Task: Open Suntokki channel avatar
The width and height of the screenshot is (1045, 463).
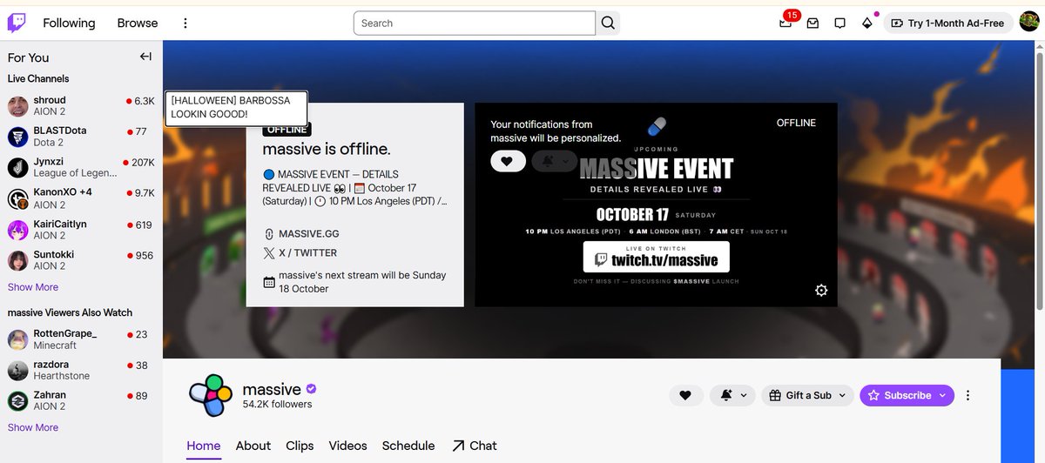Action: pyautogui.click(x=18, y=260)
